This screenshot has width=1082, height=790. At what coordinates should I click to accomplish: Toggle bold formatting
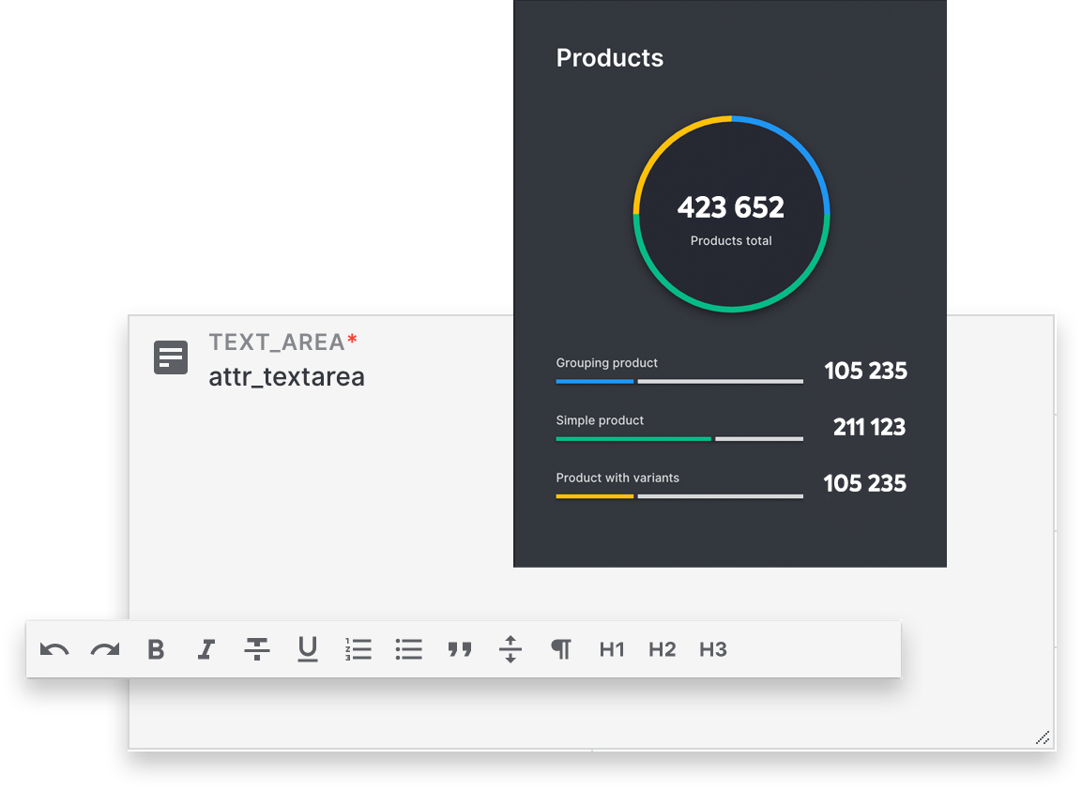(x=156, y=649)
